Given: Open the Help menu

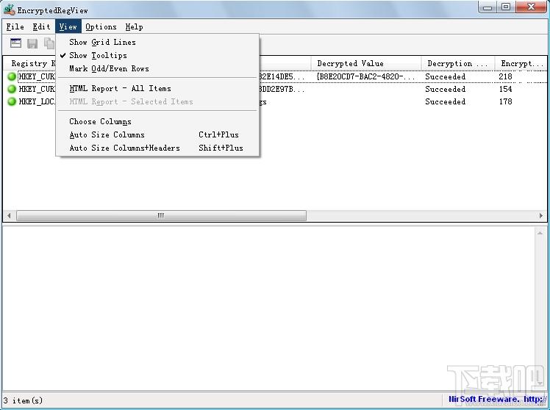Looking at the screenshot, I should (x=134, y=26).
